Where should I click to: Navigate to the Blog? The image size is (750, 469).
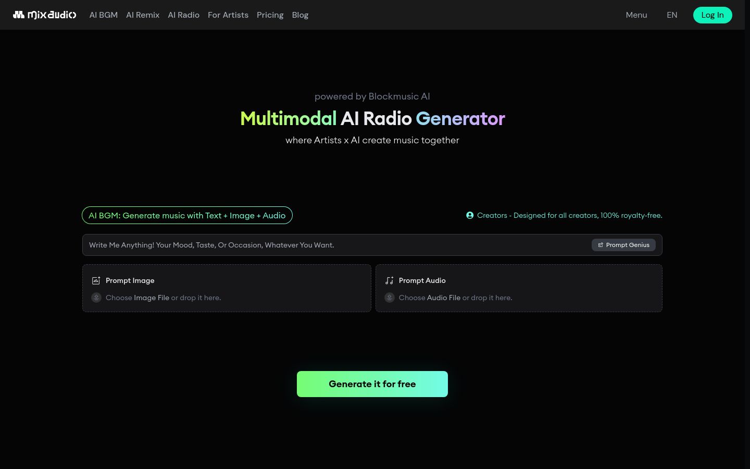[300, 15]
